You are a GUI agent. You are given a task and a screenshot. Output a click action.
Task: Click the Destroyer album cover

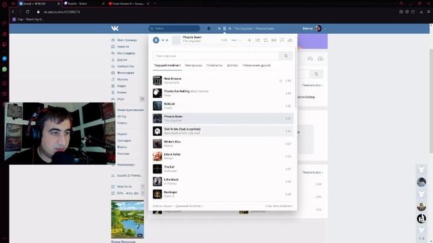(158, 194)
